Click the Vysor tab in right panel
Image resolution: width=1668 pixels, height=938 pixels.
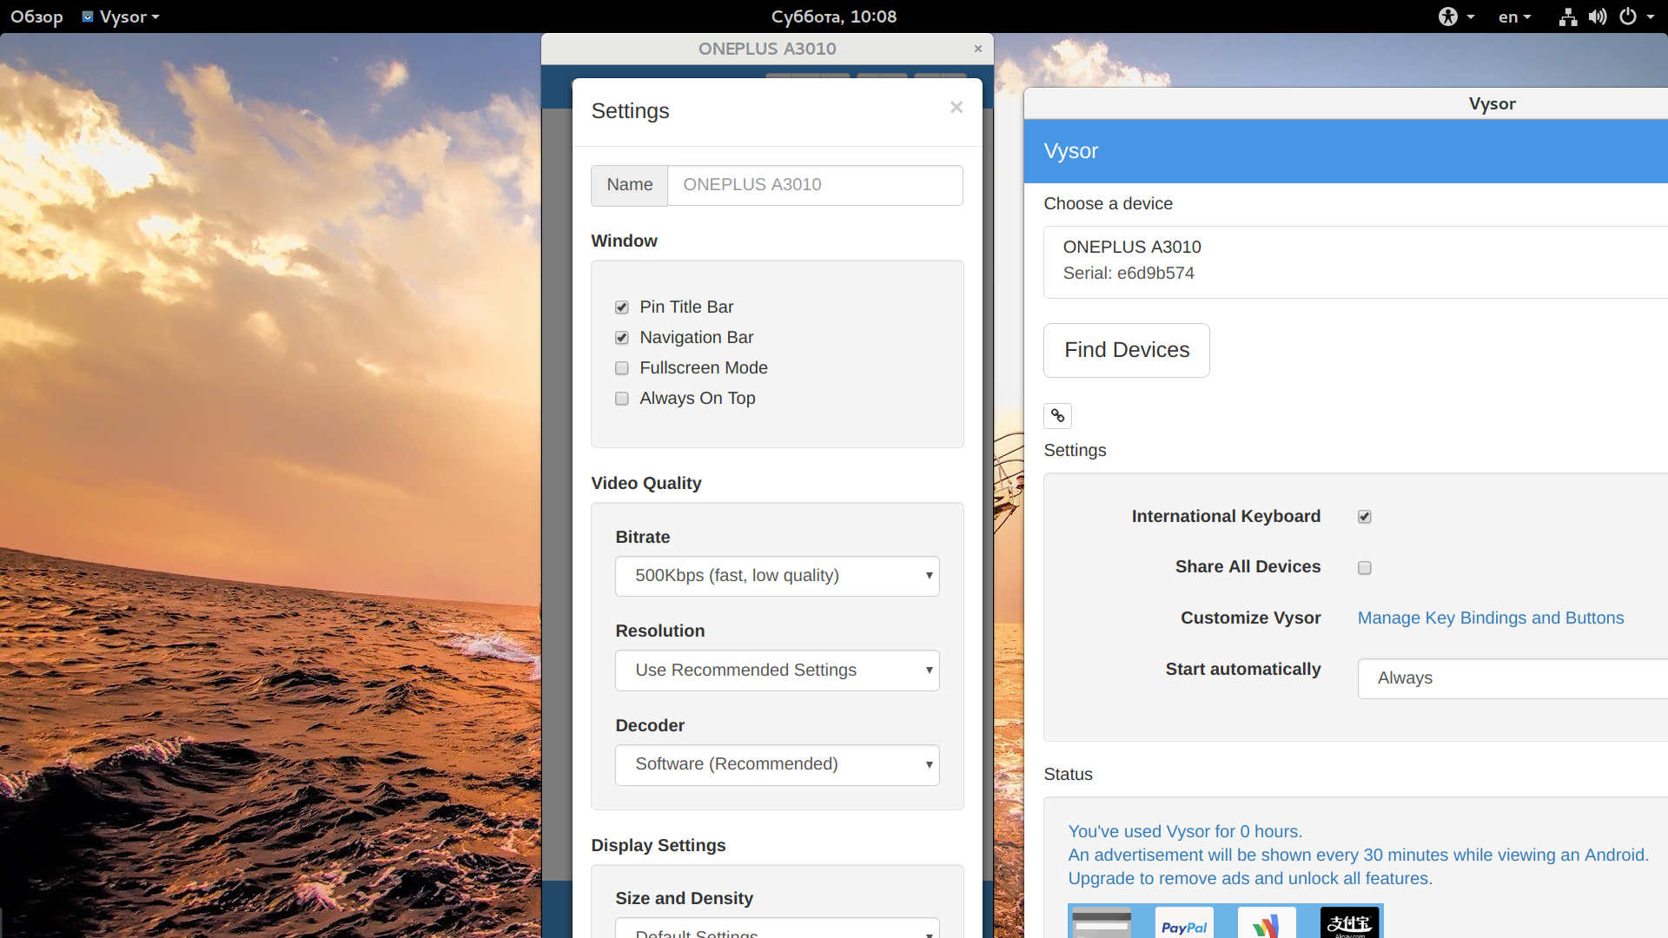(1071, 150)
